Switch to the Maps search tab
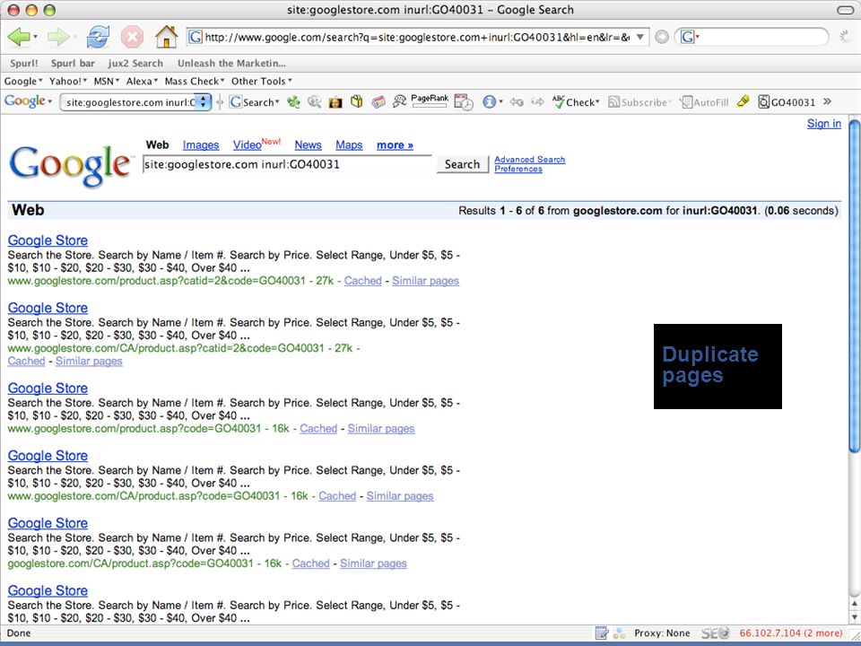861x646 pixels. [349, 145]
